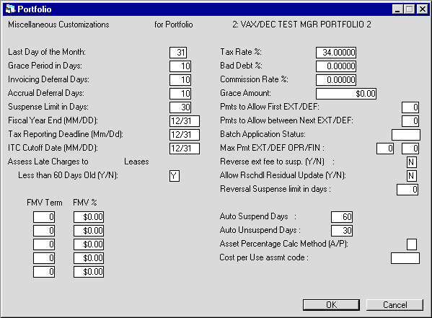Viewport: 432px width, 318px height.
Task: Click the OK button
Action: pyautogui.click(x=331, y=305)
